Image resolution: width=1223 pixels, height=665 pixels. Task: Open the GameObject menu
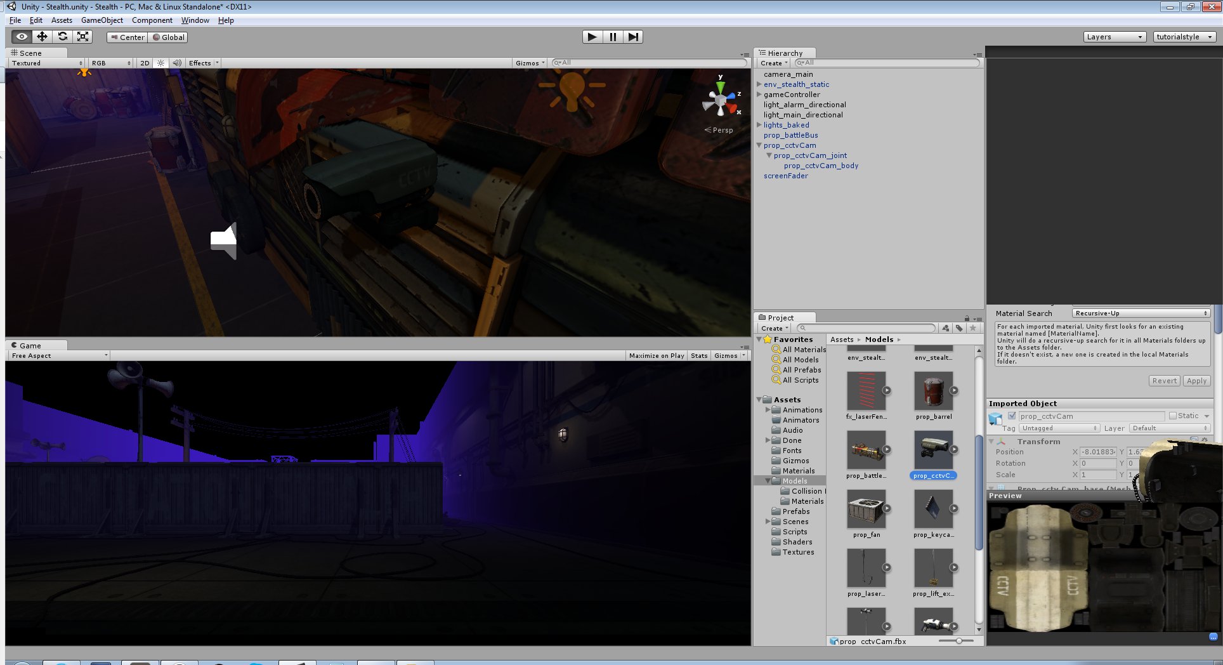point(101,20)
